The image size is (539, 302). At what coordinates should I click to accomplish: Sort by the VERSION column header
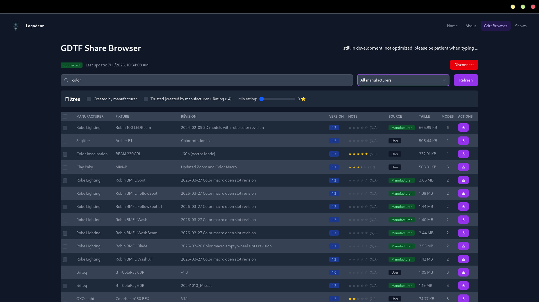(336, 117)
